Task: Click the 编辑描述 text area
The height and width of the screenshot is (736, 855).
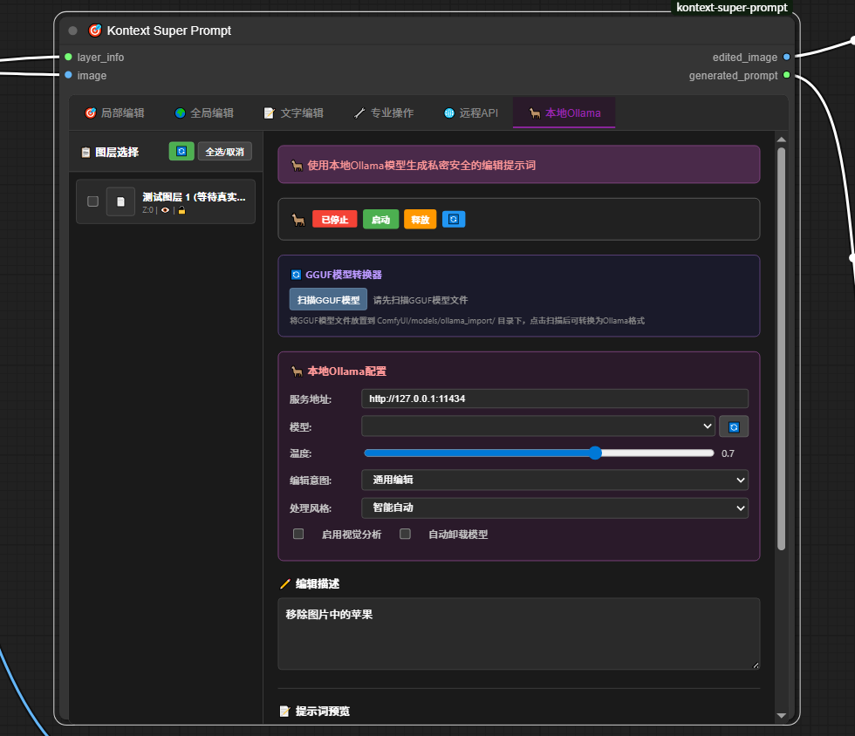Action: [518, 633]
